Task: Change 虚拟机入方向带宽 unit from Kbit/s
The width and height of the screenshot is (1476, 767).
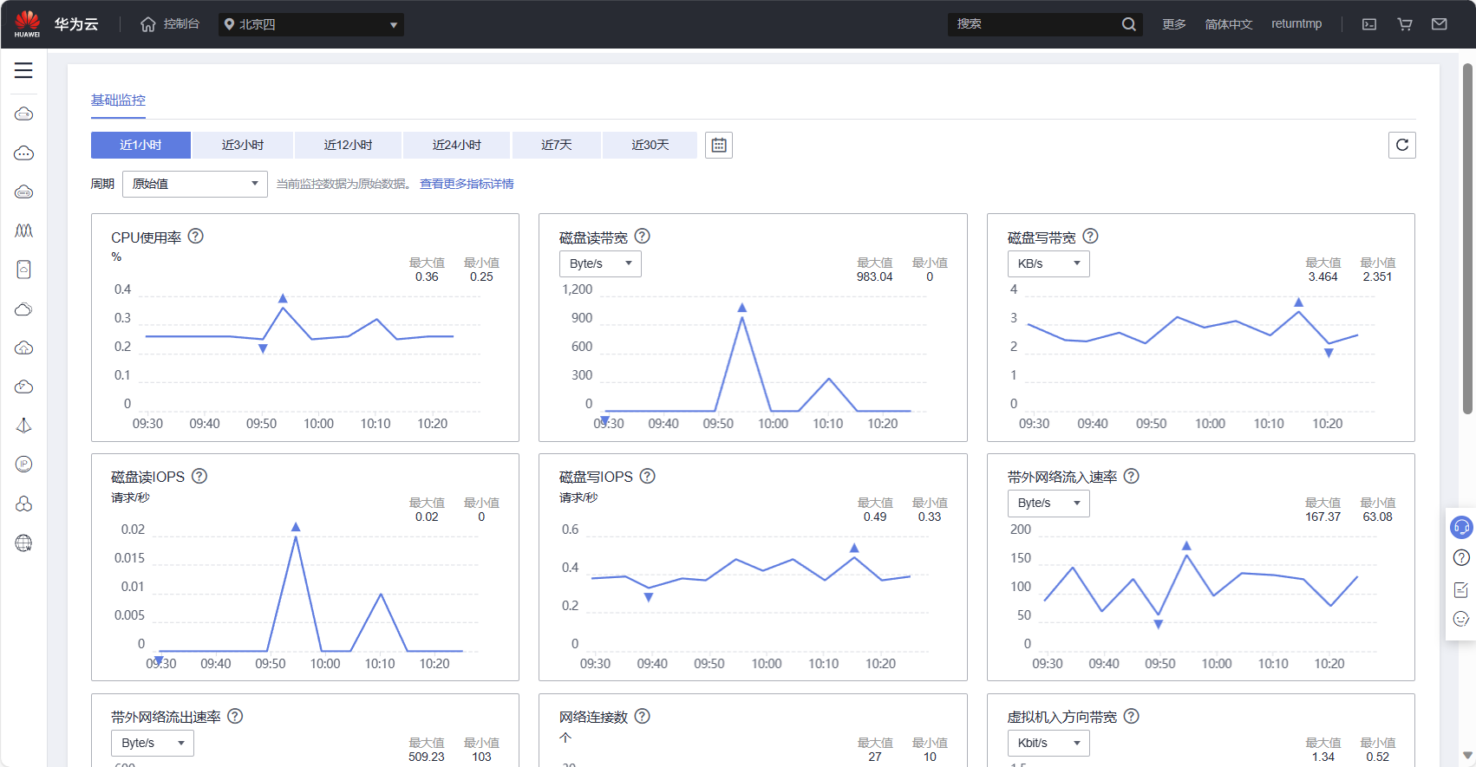Action: (1048, 743)
